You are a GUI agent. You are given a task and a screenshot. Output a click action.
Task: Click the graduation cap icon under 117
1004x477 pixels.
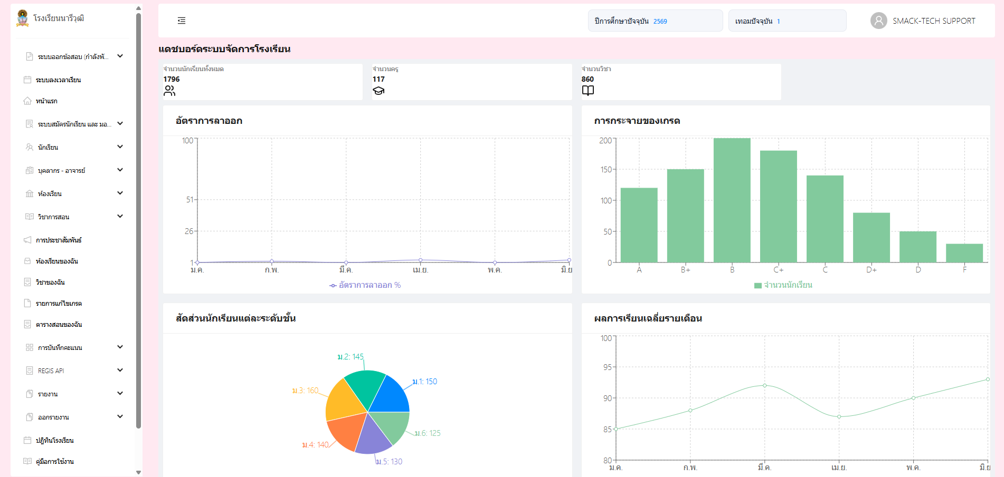(x=378, y=91)
